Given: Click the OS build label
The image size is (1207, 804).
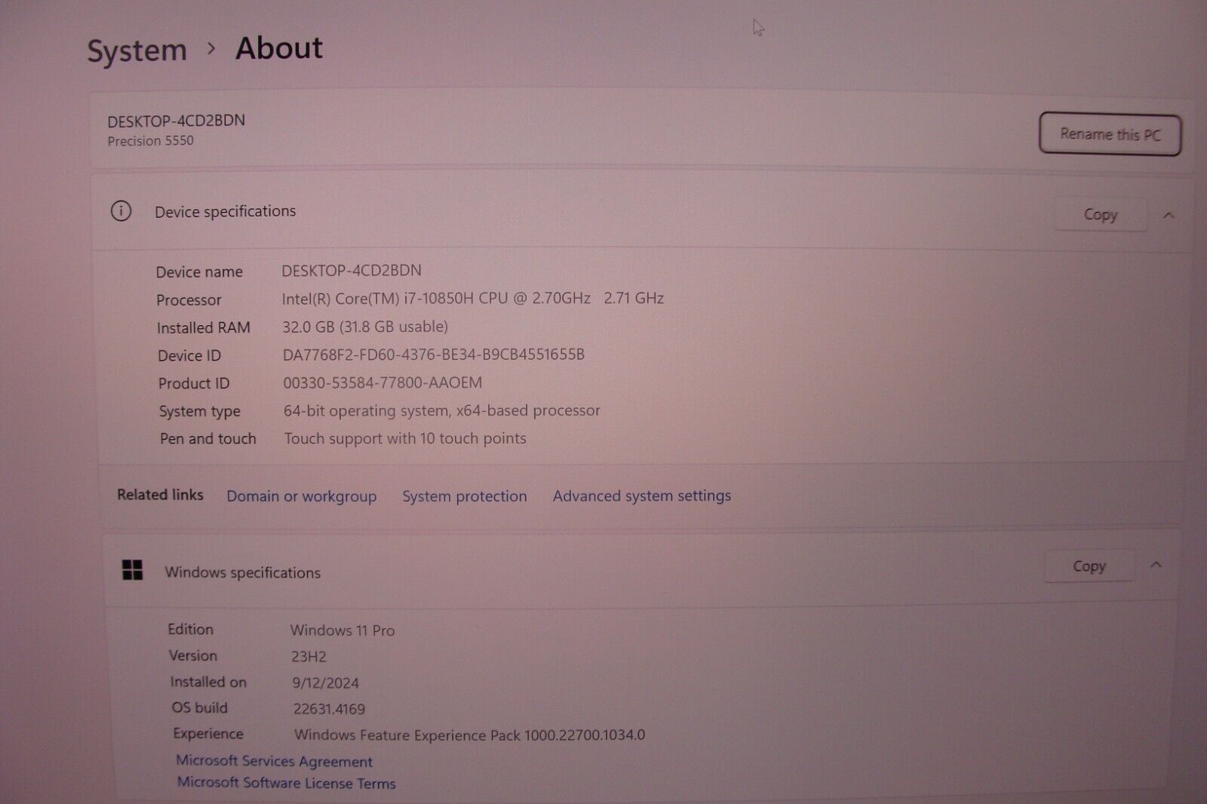Looking at the screenshot, I should pyautogui.click(x=199, y=707).
